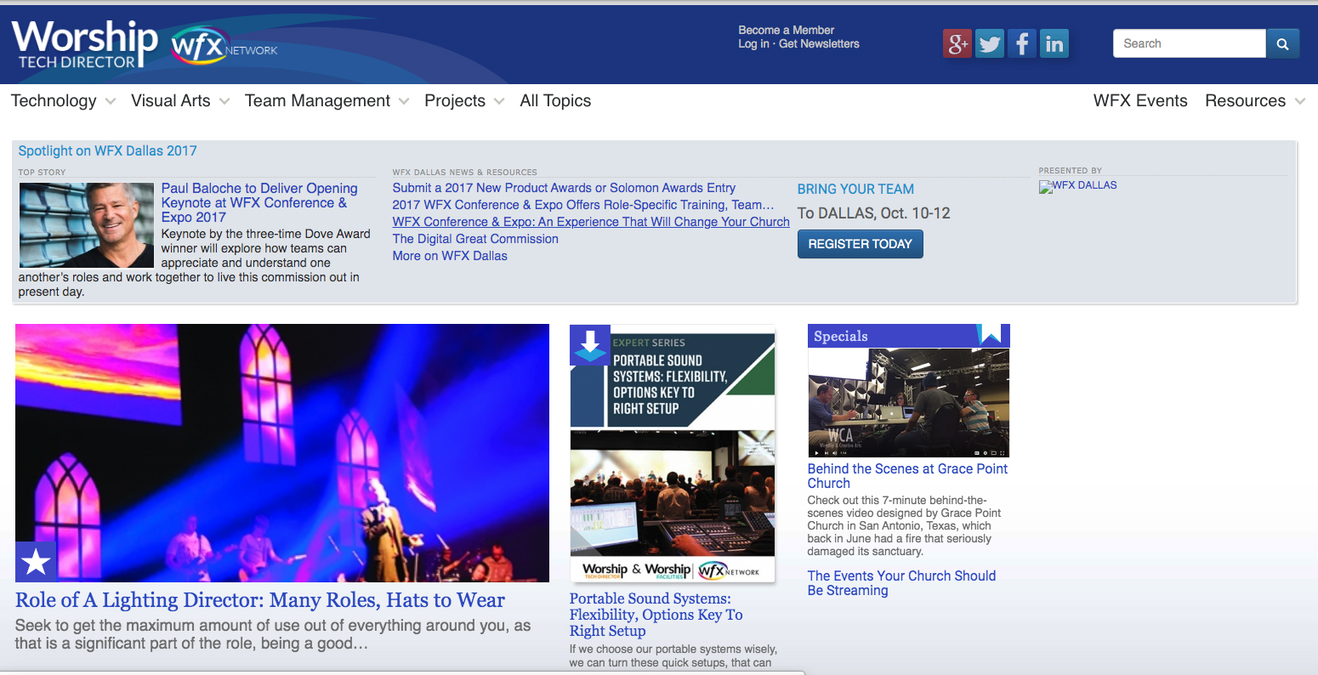Click the magnifying glass search button
The height and width of the screenshot is (675, 1318).
pyautogui.click(x=1282, y=43)
